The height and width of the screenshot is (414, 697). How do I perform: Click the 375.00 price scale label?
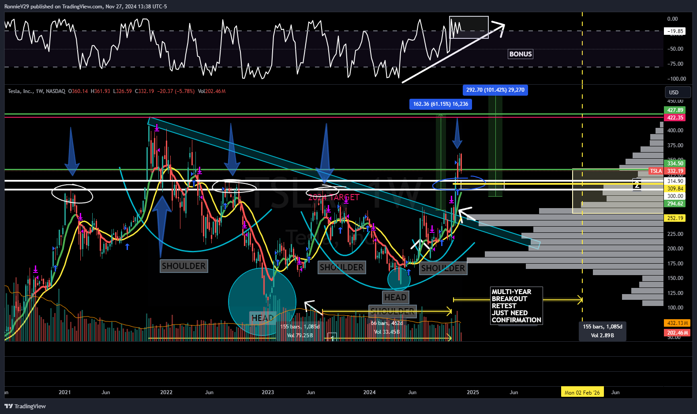pyautogui.click(x=675, y=145)
